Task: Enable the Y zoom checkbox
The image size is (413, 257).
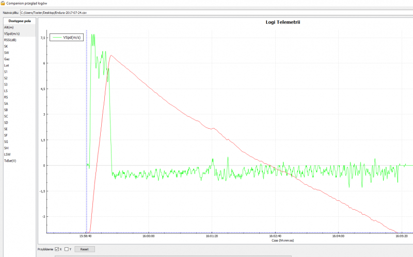Action: pos(67,249)
